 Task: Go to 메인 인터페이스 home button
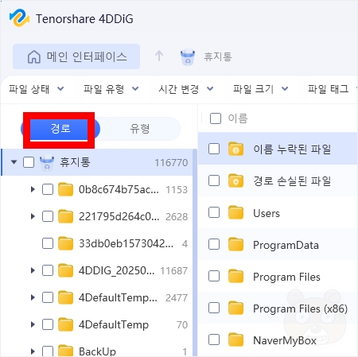click(76, 56)
